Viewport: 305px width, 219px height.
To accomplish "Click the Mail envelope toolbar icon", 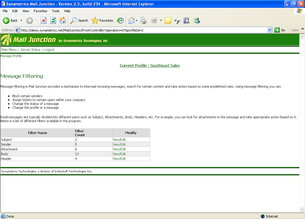I will click(132, 21).
